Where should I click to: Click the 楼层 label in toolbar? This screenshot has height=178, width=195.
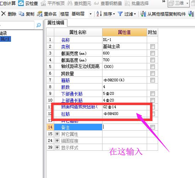(65, 14)
